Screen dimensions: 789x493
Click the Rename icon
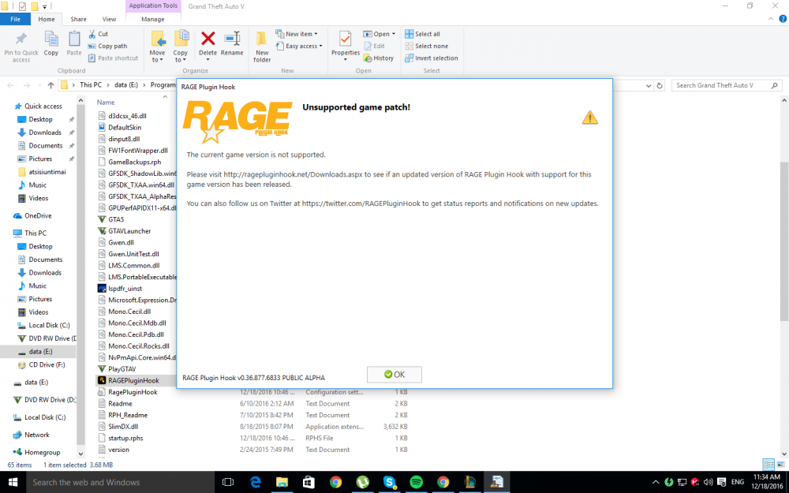232,39
